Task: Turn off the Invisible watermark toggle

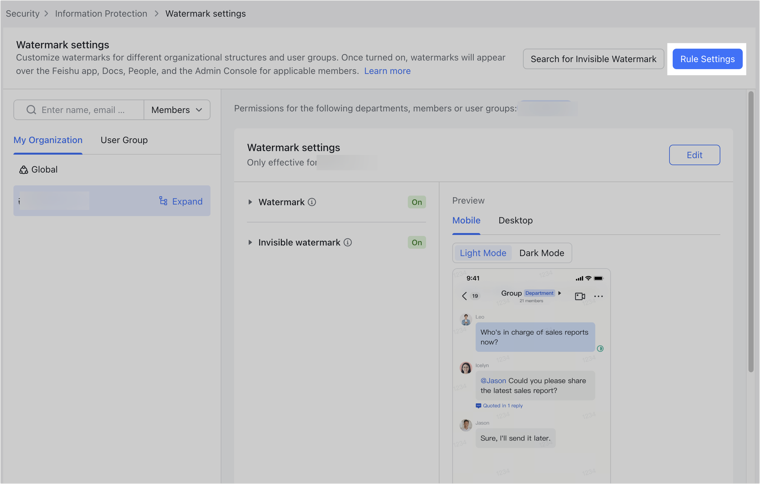Action: pyautogui.click(x=416, y=242)
